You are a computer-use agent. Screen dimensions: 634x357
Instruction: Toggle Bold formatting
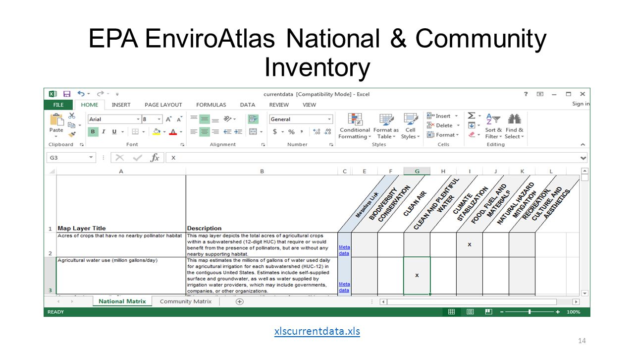pos(93,132)
